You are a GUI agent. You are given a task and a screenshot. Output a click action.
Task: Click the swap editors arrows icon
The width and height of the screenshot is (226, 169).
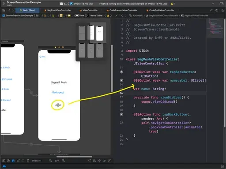pos(211,10)
